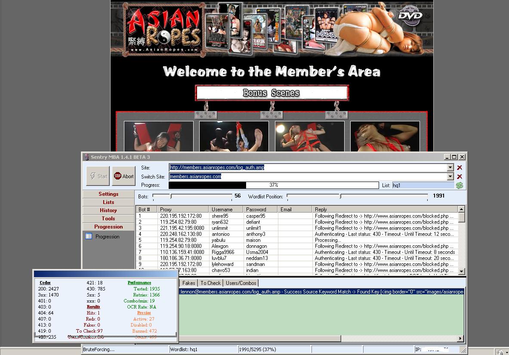Click the green refresh icon beside List
This screenshot has width=509, height=355.
460,185
